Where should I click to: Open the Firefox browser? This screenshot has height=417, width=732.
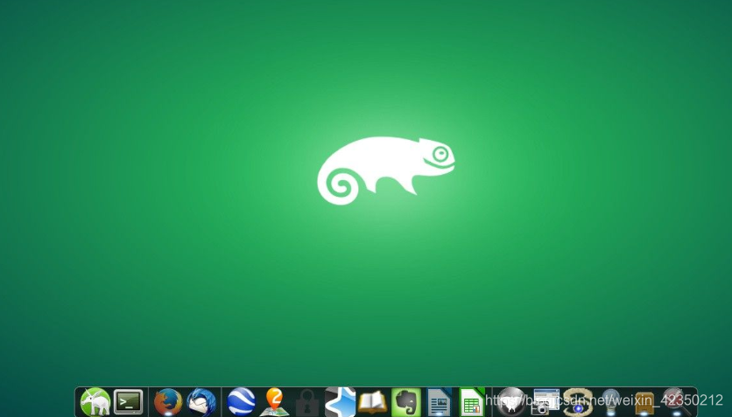(167, 402)
